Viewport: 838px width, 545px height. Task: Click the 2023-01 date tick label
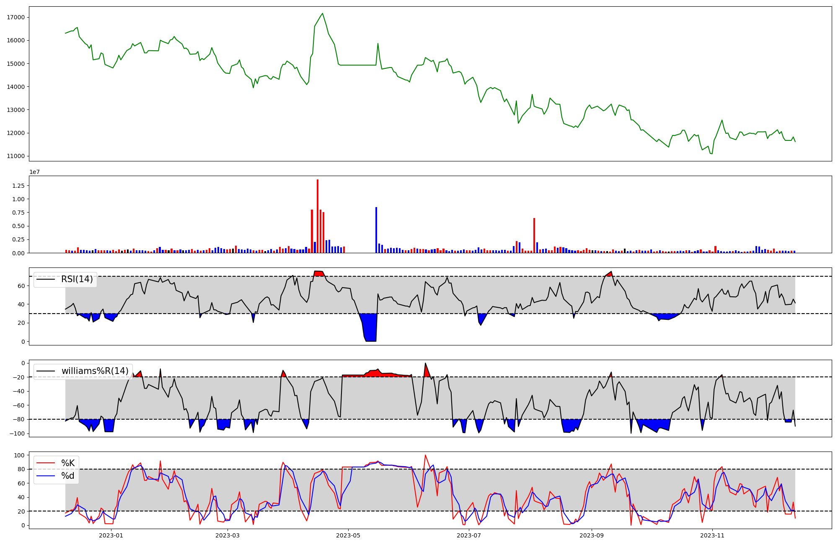pyautogui.click(x=111, y=535)
